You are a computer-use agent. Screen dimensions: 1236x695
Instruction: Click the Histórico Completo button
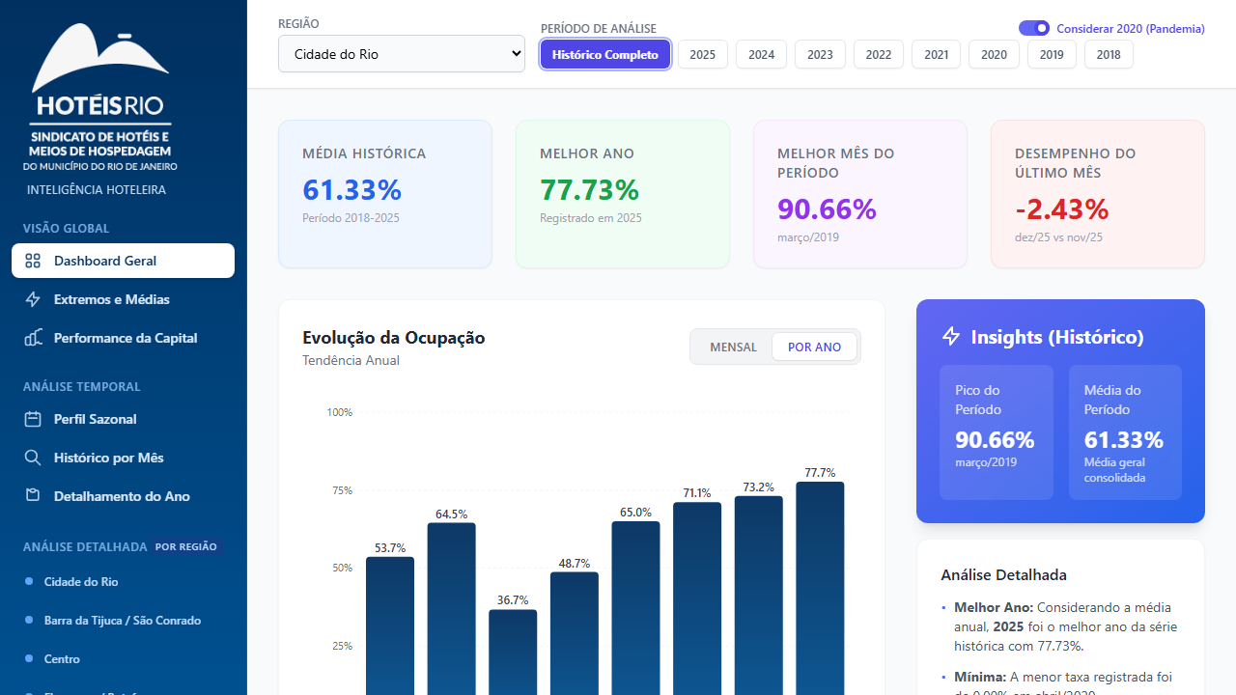point(605,54)
